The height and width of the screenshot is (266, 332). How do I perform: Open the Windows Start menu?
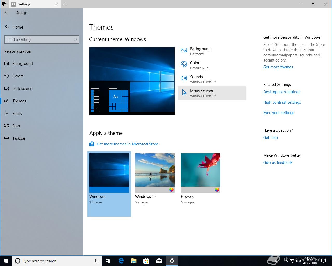click(x=6, y=261)
